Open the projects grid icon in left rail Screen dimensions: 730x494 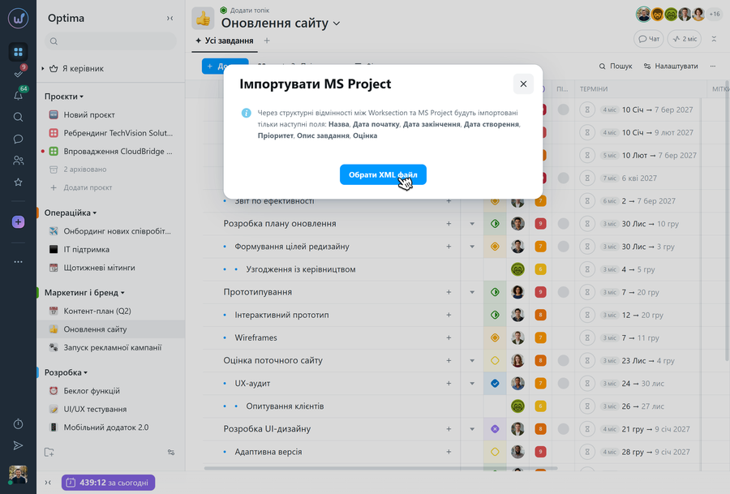pyautogui.click(x=18, y=52)
